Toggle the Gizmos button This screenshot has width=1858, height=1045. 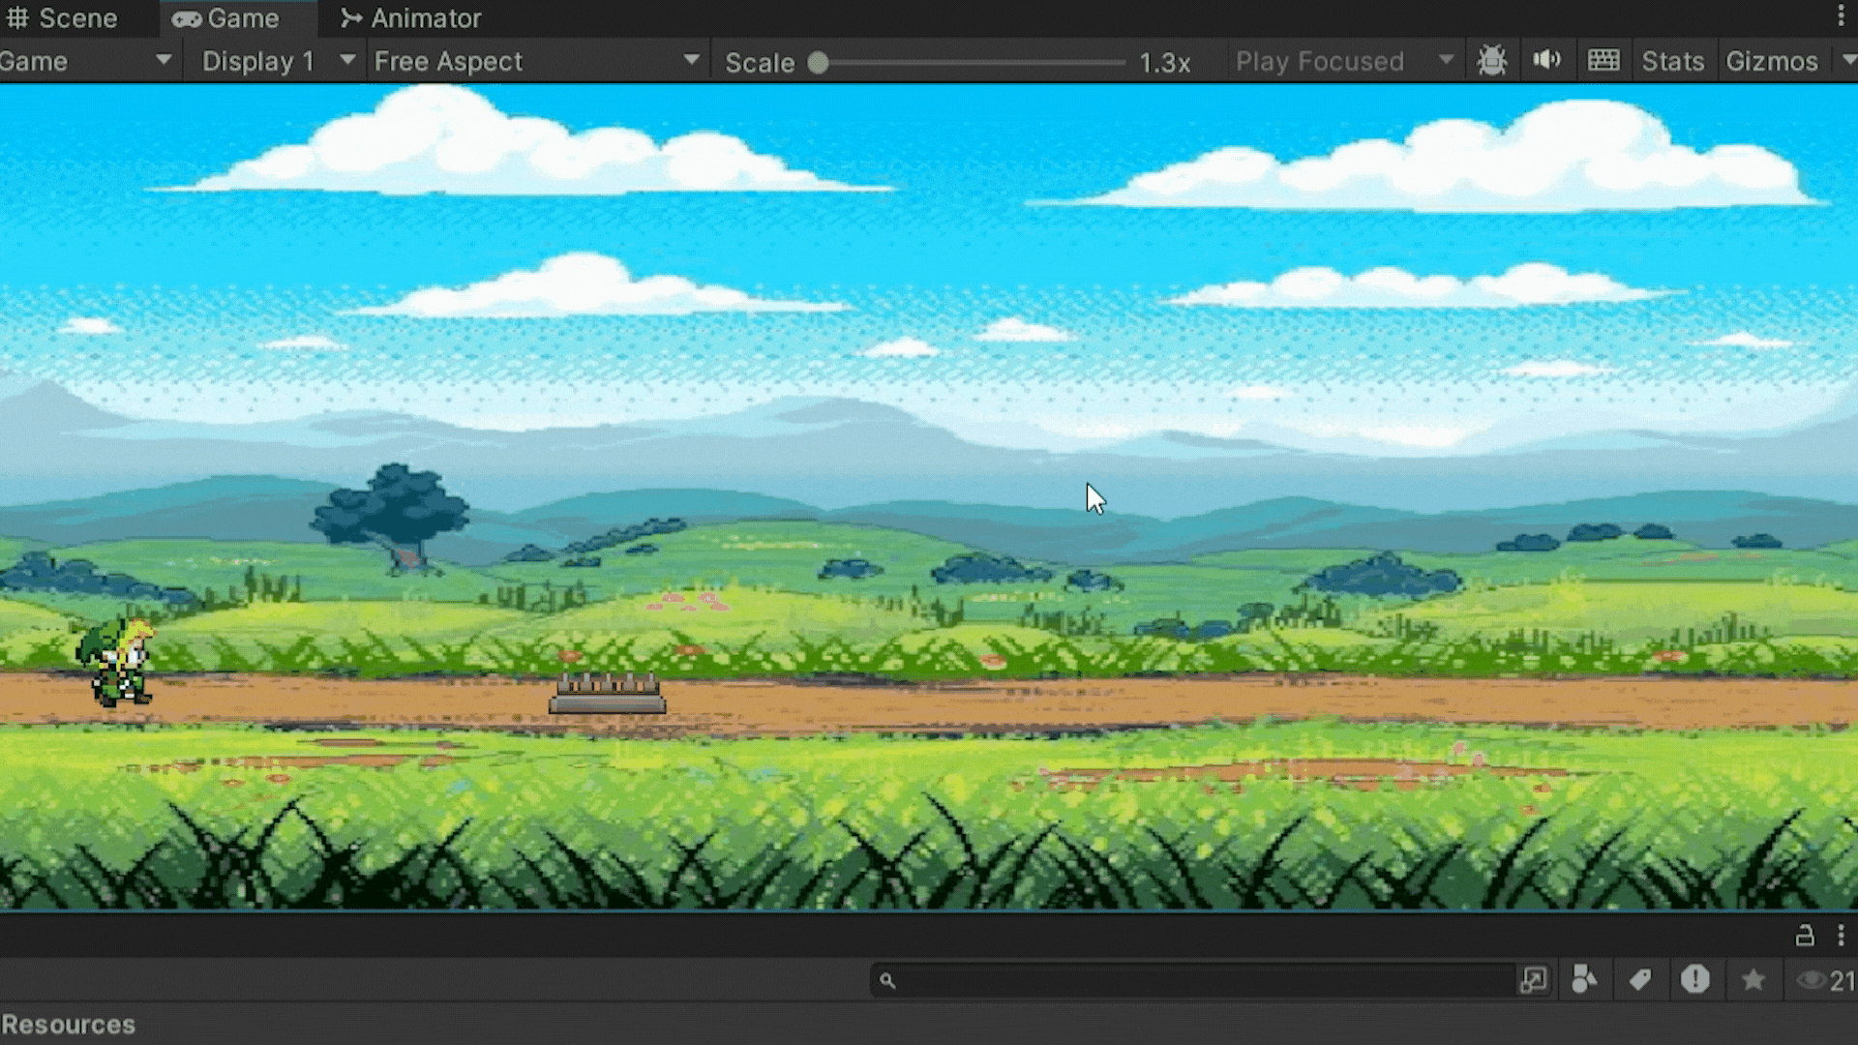1772,61
